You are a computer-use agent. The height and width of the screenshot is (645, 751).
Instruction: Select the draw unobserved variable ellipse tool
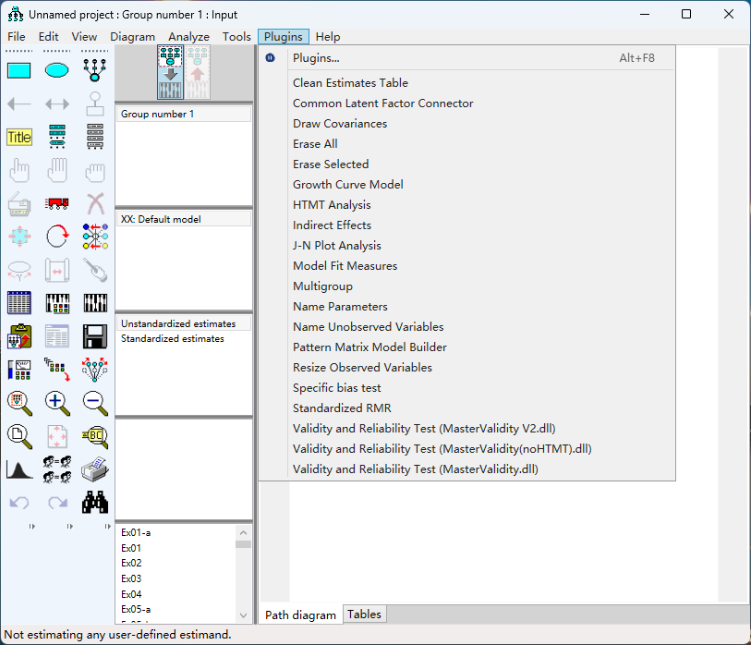tap(57, 69)
